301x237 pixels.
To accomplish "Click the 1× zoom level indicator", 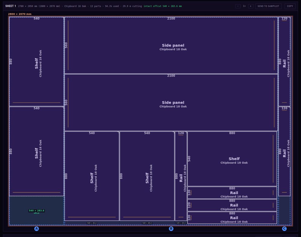I will pyautogui.click(x=244, y=6).
